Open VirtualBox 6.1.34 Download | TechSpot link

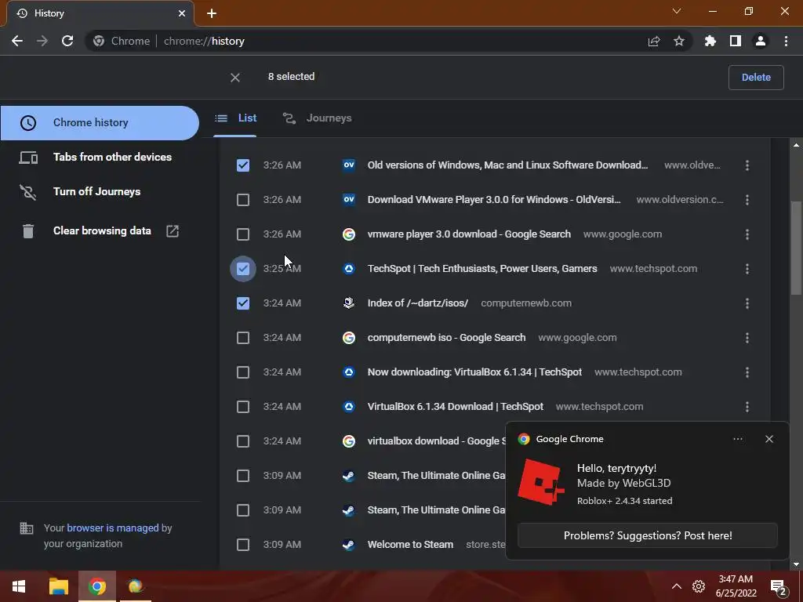coord(456,407)
